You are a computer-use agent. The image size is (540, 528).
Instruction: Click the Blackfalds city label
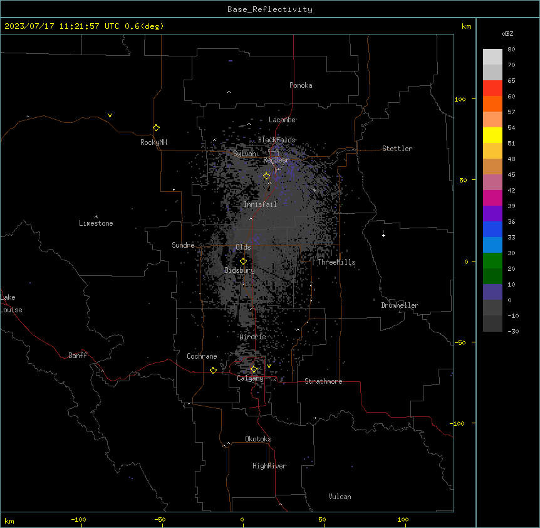click(276, 140)
